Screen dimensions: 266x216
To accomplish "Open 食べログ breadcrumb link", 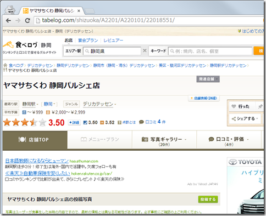I will [16, 65].
